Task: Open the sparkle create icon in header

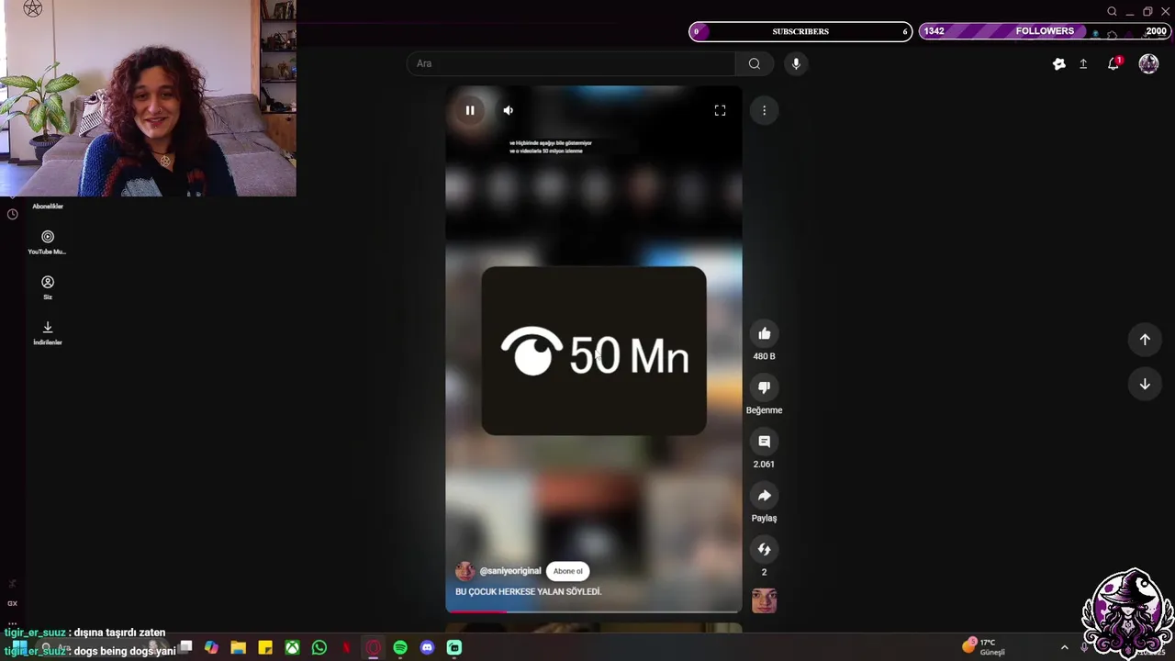Action: (1058, 64)
